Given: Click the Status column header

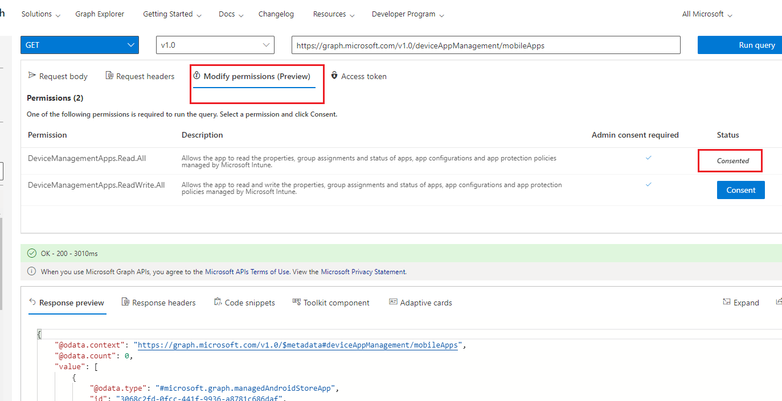Looking at the screenshot, I should pyautogui.click(x=728, y=135).
